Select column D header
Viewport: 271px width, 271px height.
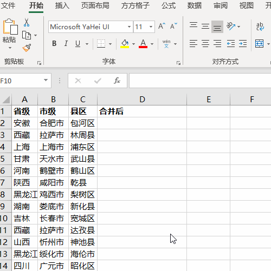[x=142, y=100]
